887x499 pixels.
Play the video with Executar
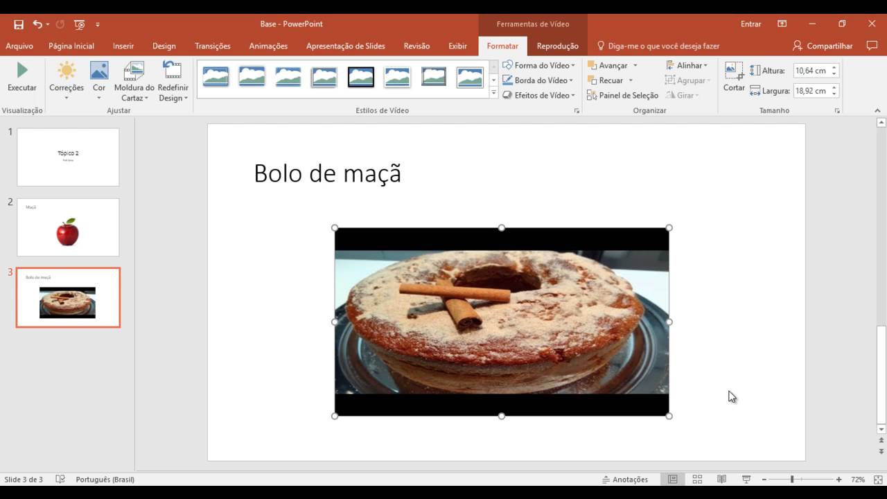pyautogui.click(x=22, y=77)
